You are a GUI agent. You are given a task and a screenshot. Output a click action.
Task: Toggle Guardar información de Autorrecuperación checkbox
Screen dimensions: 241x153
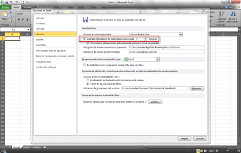[x=85, y=39]
